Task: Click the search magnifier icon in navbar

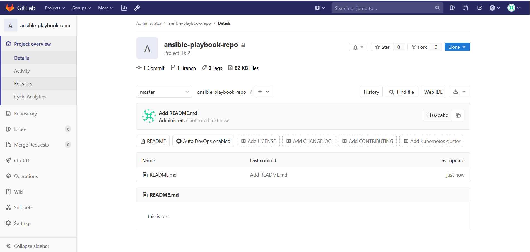Action: tap(437, 8)
